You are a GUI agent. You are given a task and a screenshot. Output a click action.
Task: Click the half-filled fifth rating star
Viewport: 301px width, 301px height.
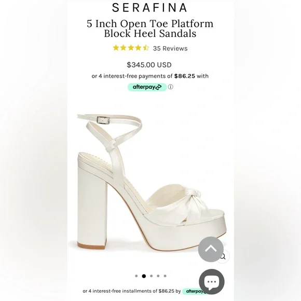(x=146, y=48)
